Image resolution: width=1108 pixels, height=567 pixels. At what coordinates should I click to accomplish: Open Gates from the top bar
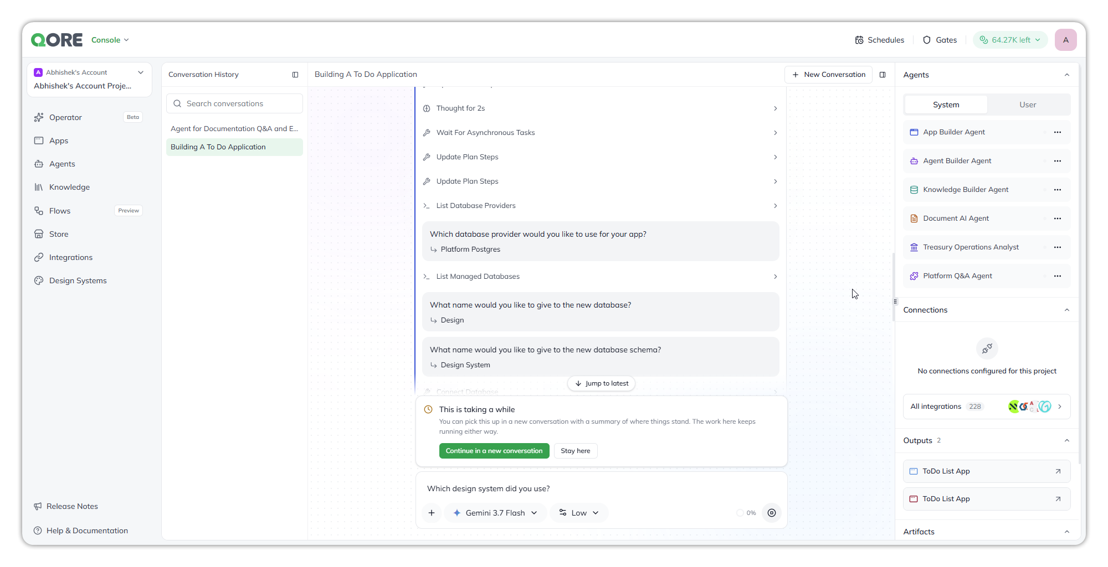point(940,40)
